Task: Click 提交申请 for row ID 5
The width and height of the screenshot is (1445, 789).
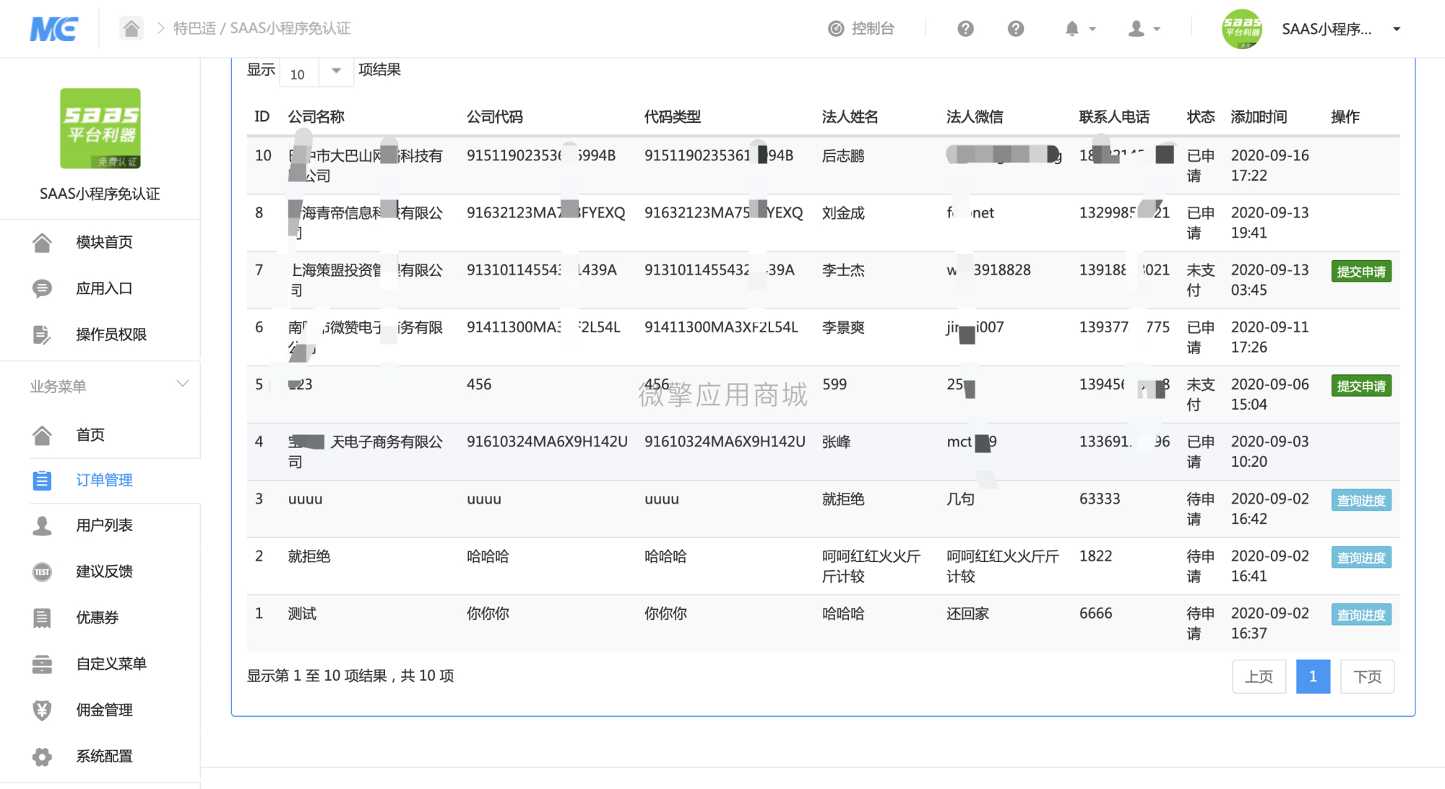Action: [1361, 387]
